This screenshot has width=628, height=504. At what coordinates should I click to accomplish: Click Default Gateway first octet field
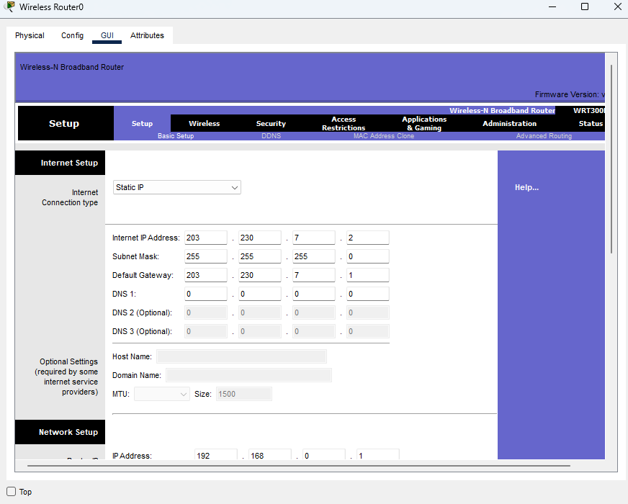pyautogui.click(x=206, y=275)
